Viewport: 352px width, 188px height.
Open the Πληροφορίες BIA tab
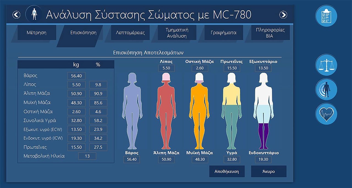pyautogui.click(x=270, y=33)
